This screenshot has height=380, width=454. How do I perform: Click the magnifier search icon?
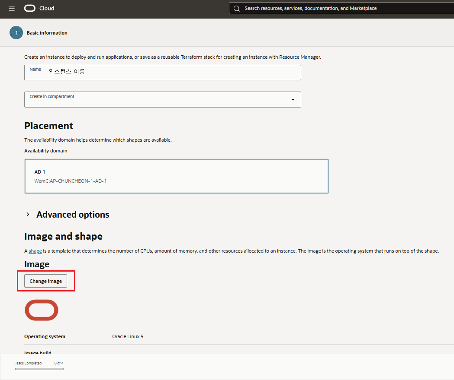tap(236, 9)
